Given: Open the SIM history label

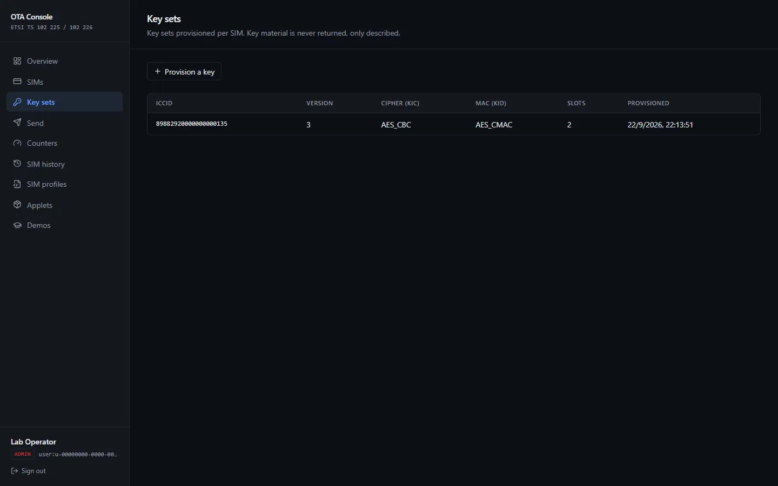Looking at the screenshot, I should tap(46, 164).
